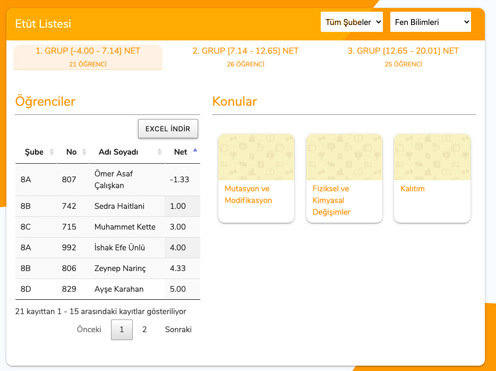Click the Sedra Haitlani student row
Image resolution: width=496 pixels, height=371 pixels.
coord(108,206)
